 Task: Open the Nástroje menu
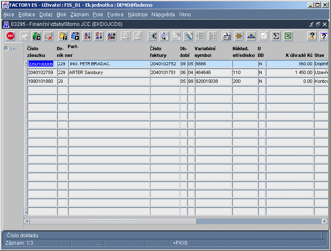click(138, 15)
